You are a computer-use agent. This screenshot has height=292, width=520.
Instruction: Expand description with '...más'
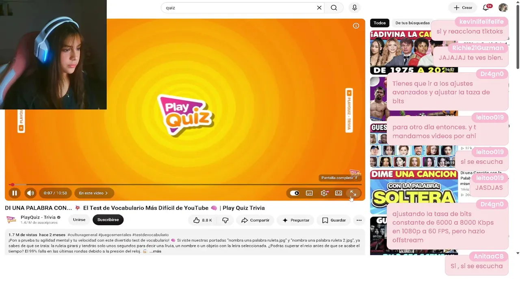(155, 251)
